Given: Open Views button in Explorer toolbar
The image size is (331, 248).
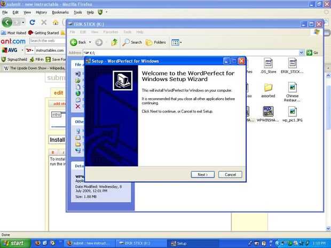Looking at the screenshot, I should click(177, 42).
